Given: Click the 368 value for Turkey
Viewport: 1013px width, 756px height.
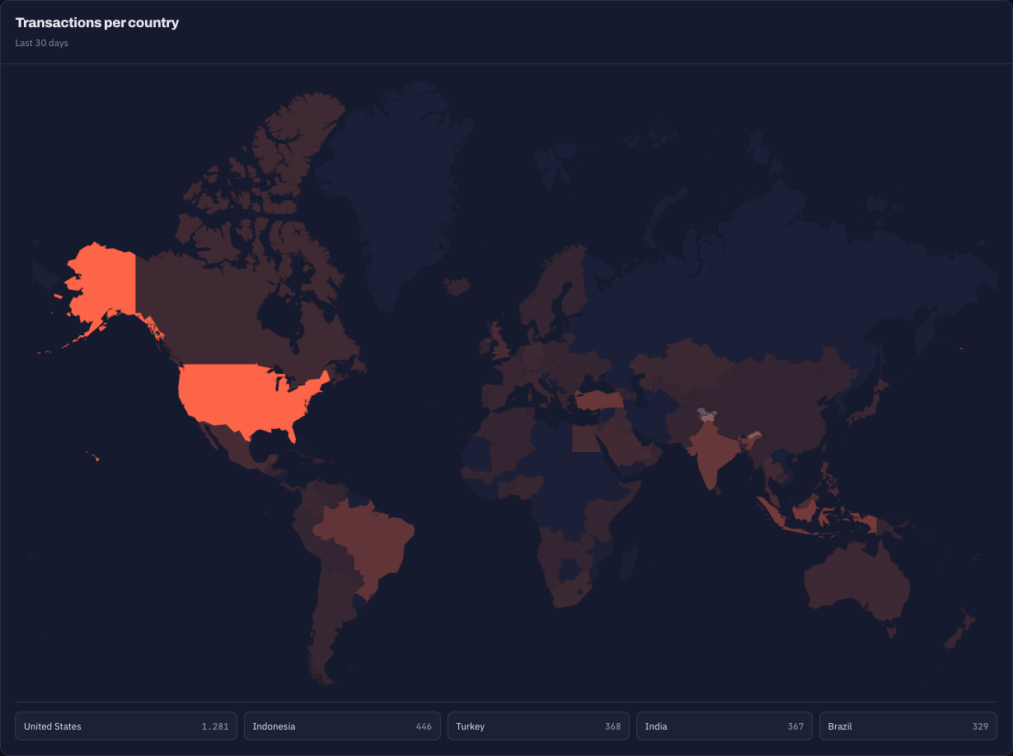Looking at the screenshot, I should coord(612,726).
